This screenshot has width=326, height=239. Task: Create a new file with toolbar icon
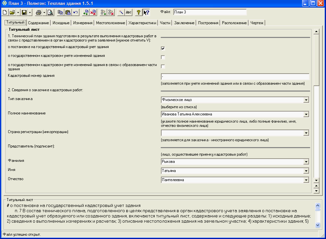(x=5, y=12)
